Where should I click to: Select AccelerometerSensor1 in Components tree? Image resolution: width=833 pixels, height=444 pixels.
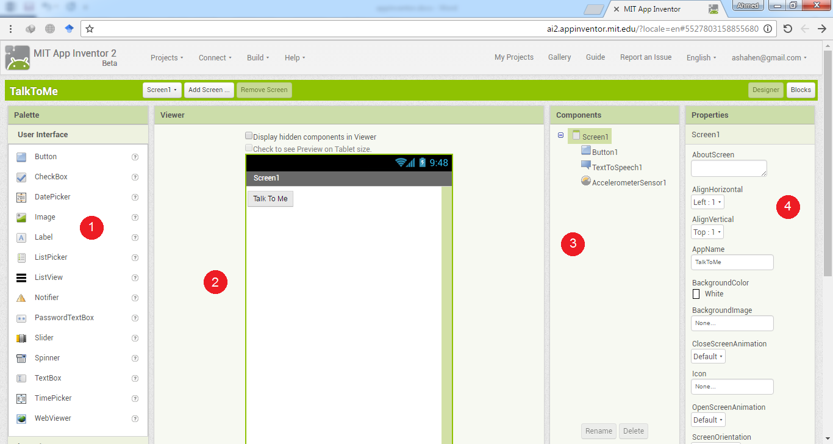pyautogui.click(x=623, y=182)
